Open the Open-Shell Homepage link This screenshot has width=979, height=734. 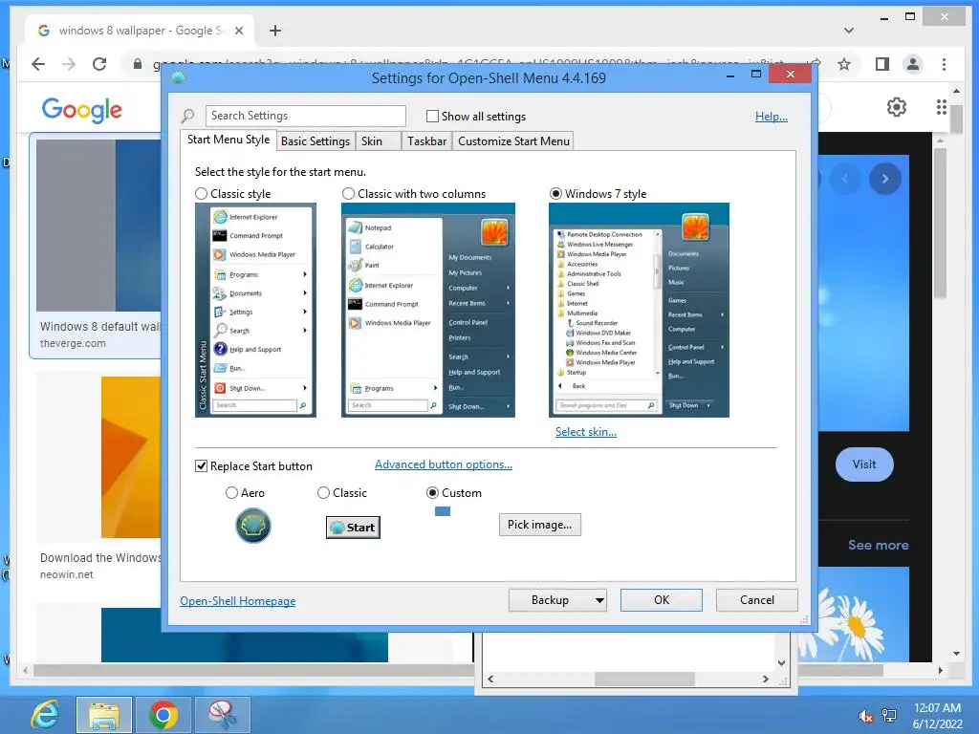pyautogui.click(x=238, y=601)
